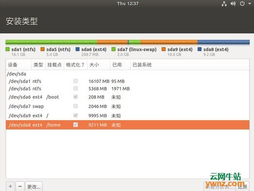Toggle format checkbox for /dev/sda1

[x=76, y=81]
